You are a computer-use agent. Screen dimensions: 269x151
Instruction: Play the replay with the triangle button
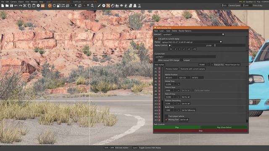(x=170, y=45)
